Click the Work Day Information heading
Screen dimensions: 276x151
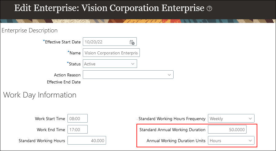pyautogui.click(x=40, y=95)
